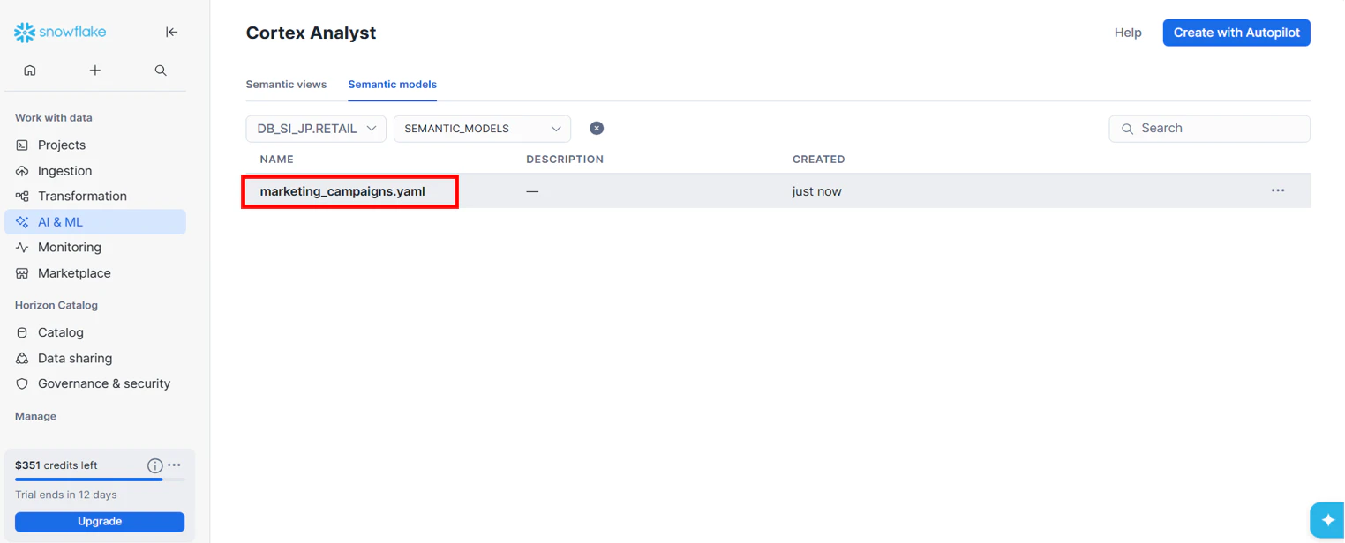Click the Governance shield icon
The width and height of the screenshot is (1345, 543).
click(22, 383)
